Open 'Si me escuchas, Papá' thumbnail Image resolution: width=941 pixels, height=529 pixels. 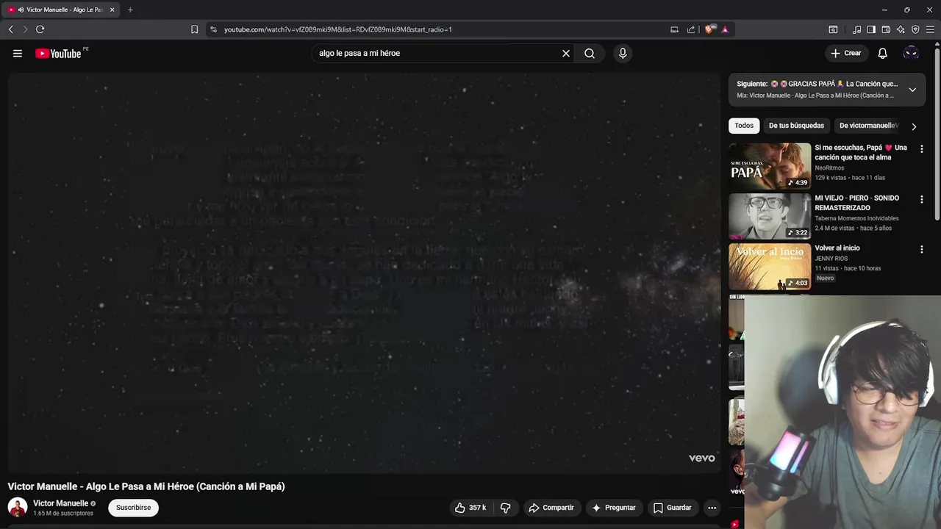pyautogui.click(x=770, y=166)
